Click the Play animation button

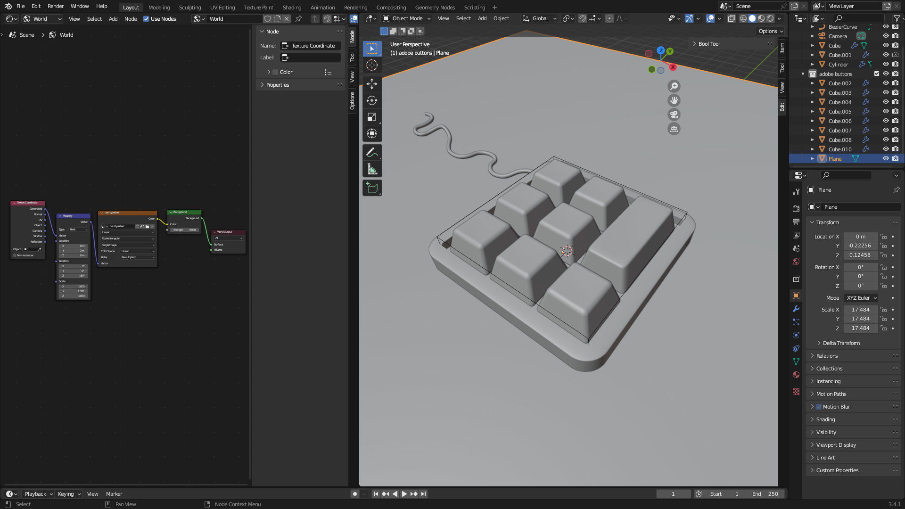404,494
